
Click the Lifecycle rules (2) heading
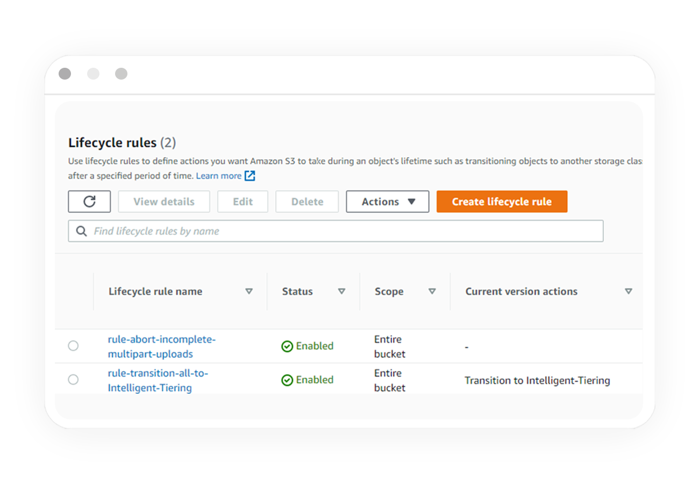coord(122,143)
